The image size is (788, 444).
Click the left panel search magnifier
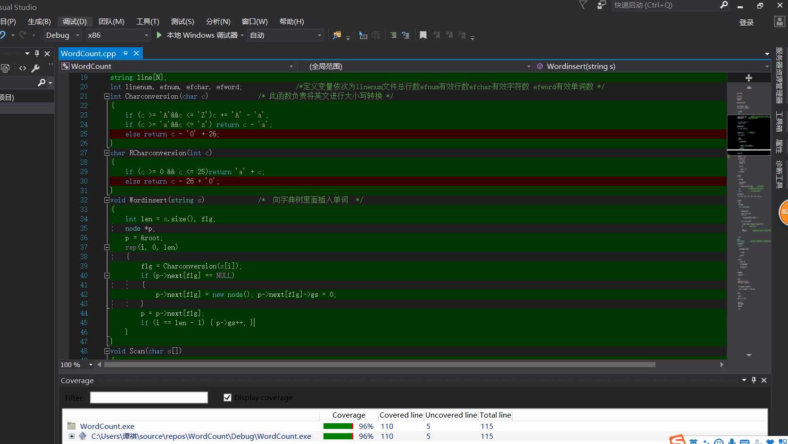point(41,83)
